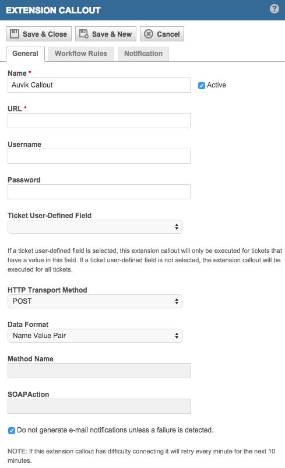Click the disk icon on Save & New
The height and width of the screenshot is (468, 285).
84,34
